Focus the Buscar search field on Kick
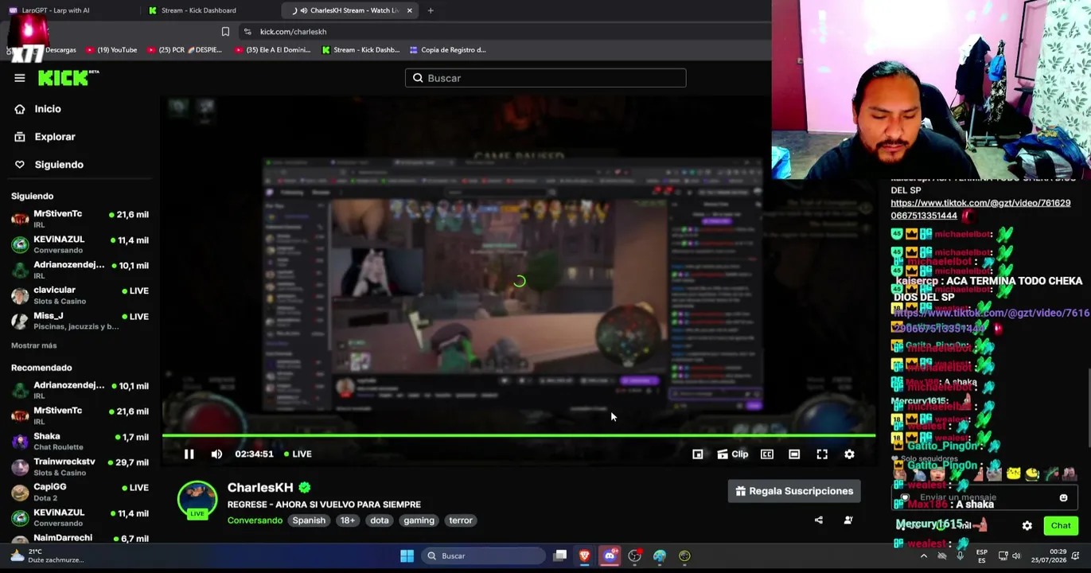 (x=545, y=78)
